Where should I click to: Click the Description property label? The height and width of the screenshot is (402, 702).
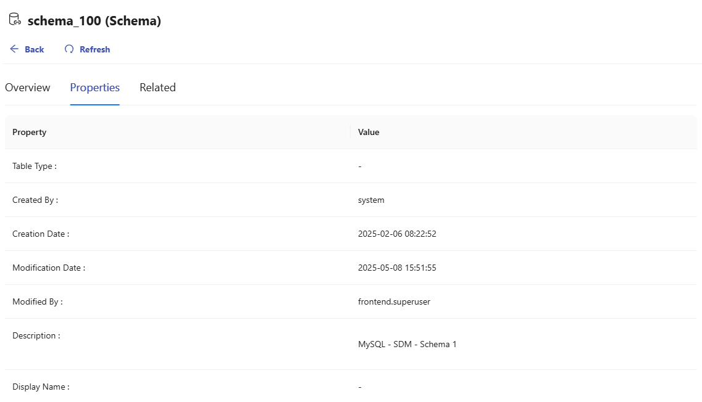(36, 335)
